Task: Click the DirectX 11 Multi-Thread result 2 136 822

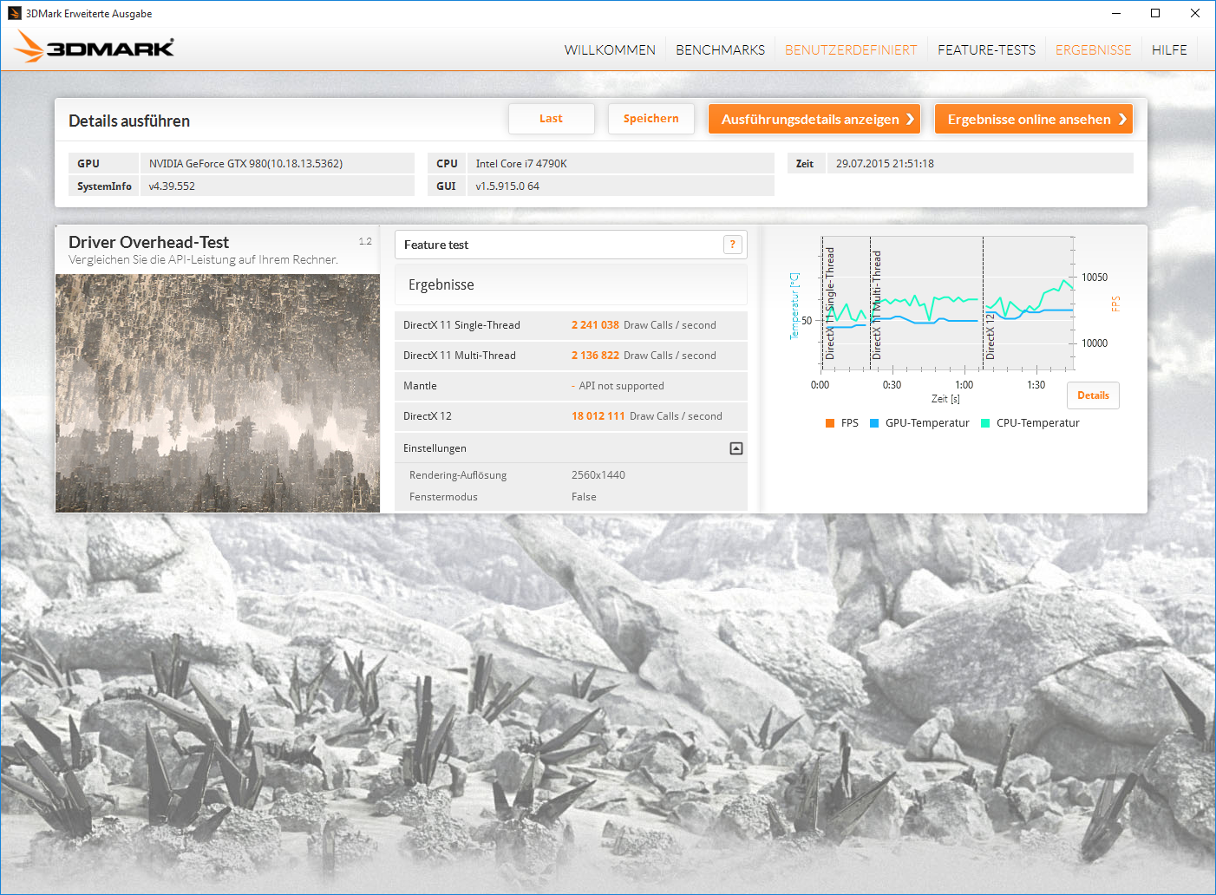Action: [595, 356]
